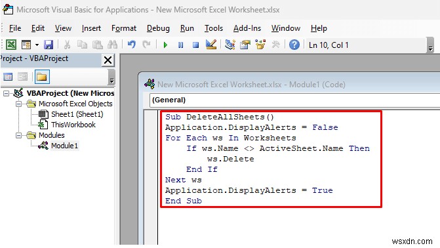The width and height of the screenshot is (440, 248).
Task: Click the For Each ws In Worksheets line
Action: (230, 138)
